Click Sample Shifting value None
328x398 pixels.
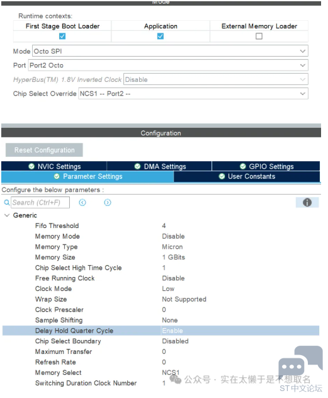170,320
